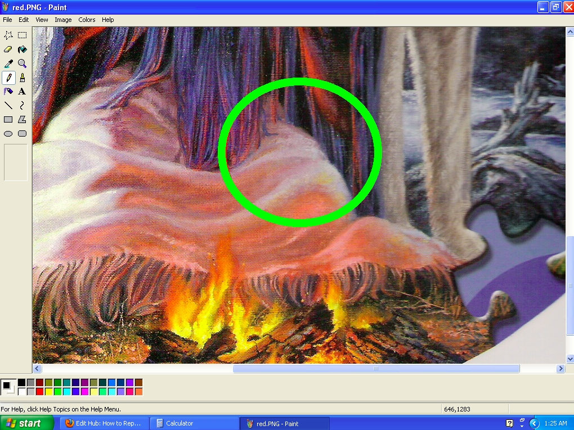574x430 pixels.
Task: Activate the Text tool
Action: [x=23, y=92]
